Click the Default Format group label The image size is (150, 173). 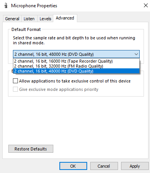26,29
